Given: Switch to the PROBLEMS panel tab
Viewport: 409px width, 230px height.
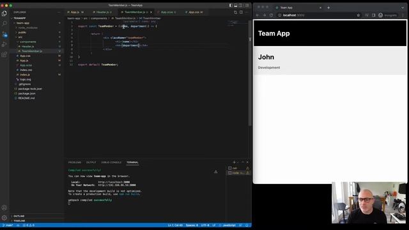Looking at the screenshot, I should (75, 162).
